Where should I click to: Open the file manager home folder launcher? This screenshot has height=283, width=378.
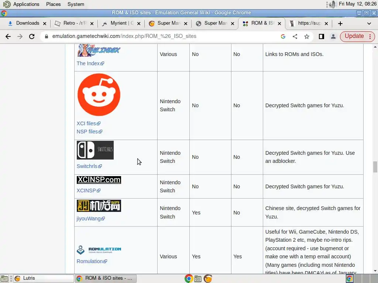point(198,279)
